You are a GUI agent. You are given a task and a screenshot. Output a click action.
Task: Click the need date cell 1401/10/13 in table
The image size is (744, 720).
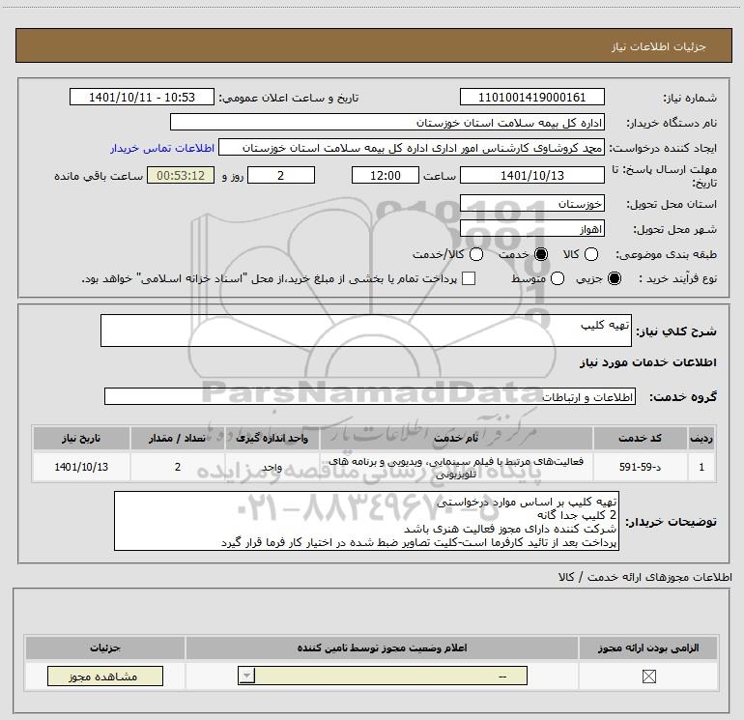[x=81, y=467]
